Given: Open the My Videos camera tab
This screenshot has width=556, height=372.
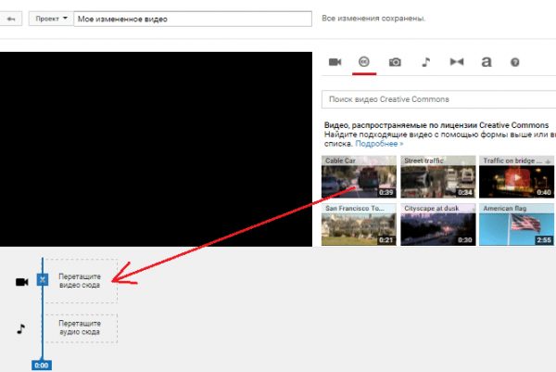Looking at the screenshot, I should [335, 62].
